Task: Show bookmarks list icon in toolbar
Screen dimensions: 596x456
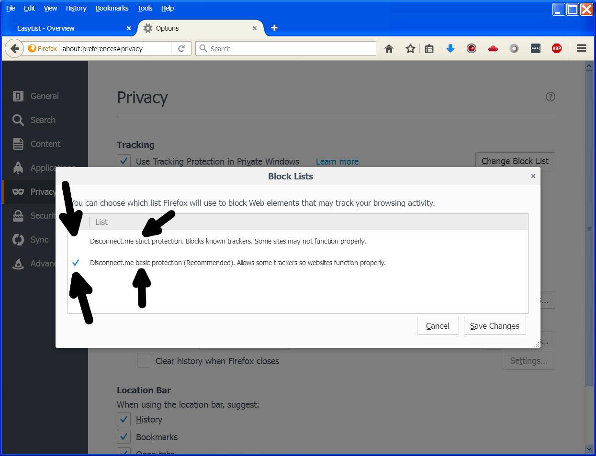Action: [429, 48]
